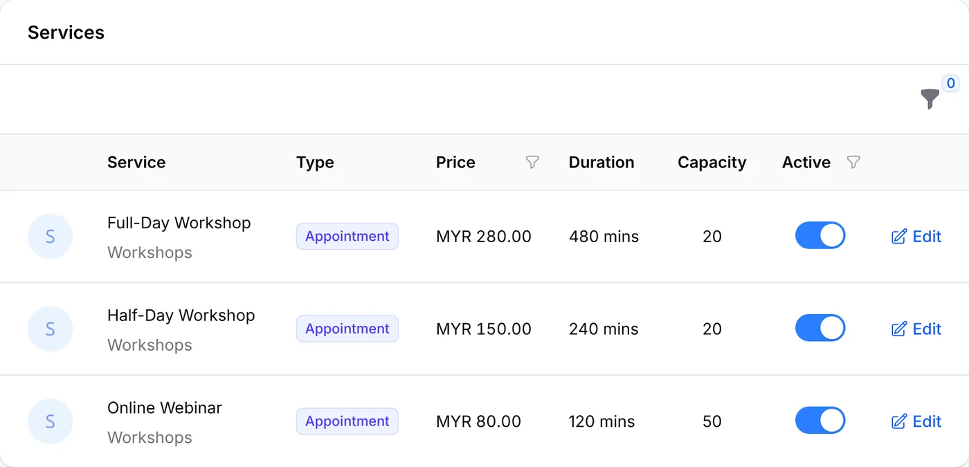Viewport: 969px width, 467px height.
Task: Click the 480 mins duration cell
Action: point(604,237)
